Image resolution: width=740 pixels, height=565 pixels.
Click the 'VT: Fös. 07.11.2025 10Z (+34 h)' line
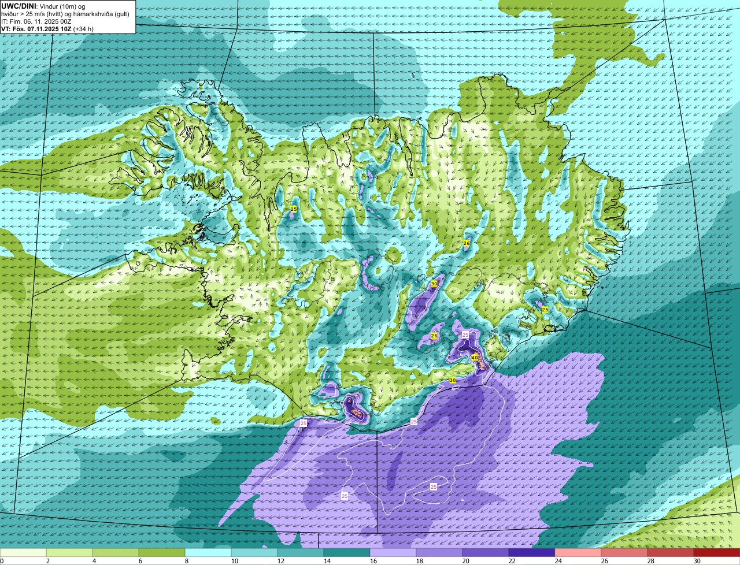(47, 28)
